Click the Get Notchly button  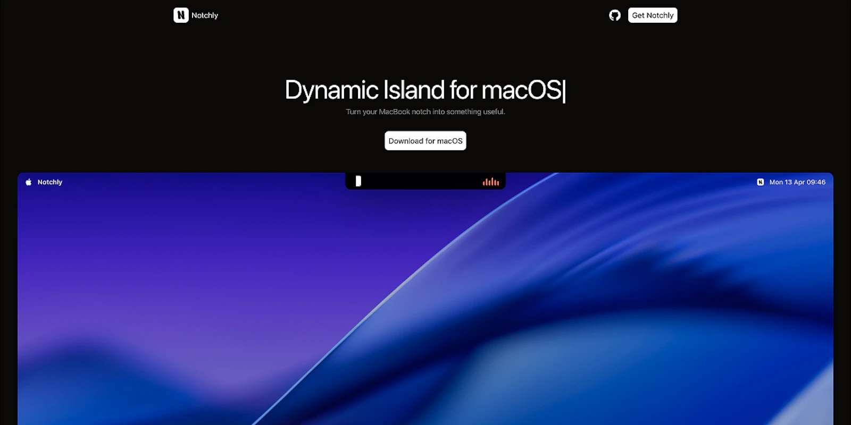coord(653,15)
